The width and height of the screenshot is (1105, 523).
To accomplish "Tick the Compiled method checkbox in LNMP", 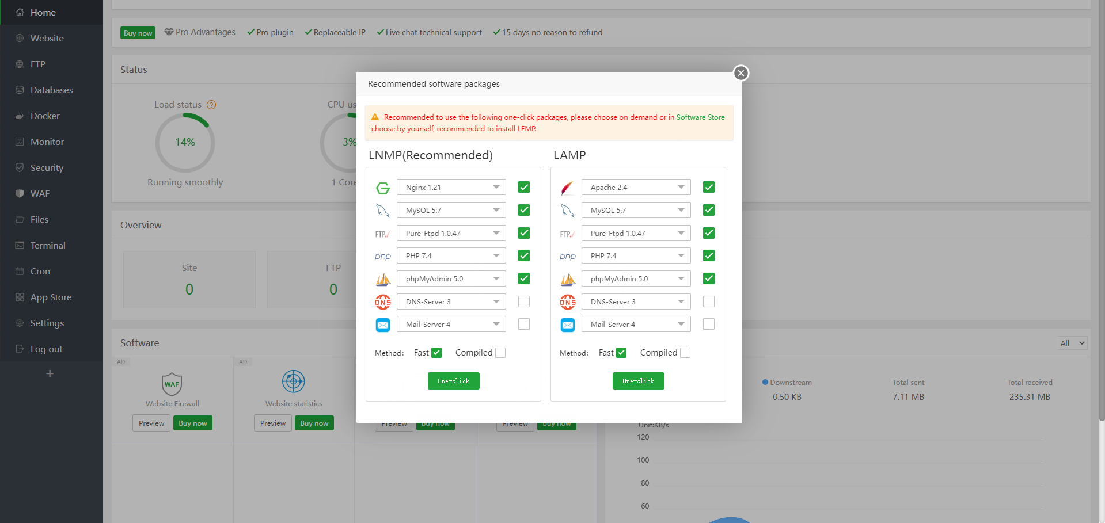I will coord(500,353).
